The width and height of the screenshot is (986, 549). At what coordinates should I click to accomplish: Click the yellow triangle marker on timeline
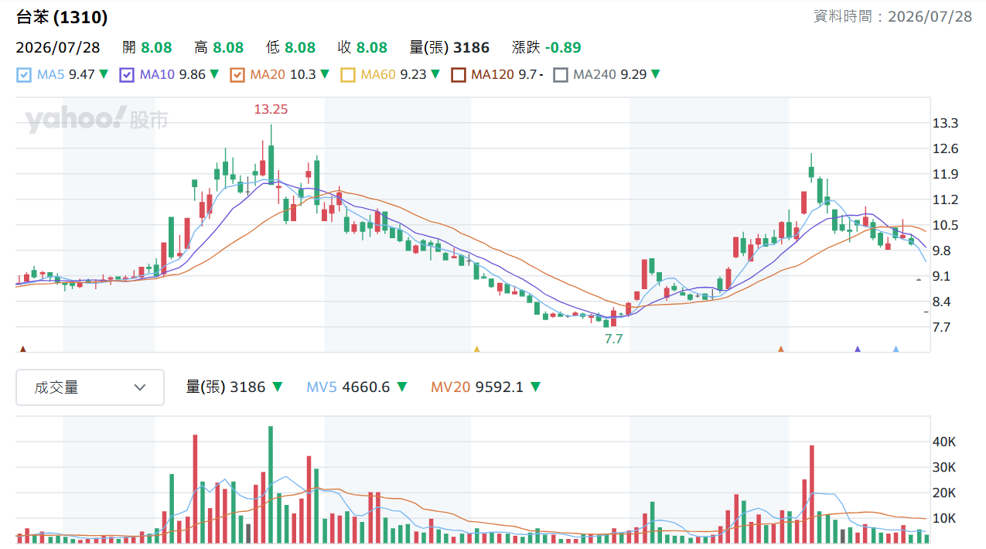(x=476, y=350)
